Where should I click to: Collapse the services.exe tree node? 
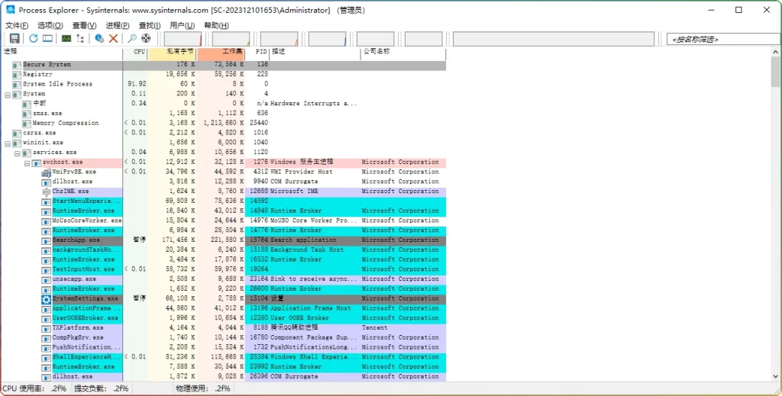click(18, 153)
